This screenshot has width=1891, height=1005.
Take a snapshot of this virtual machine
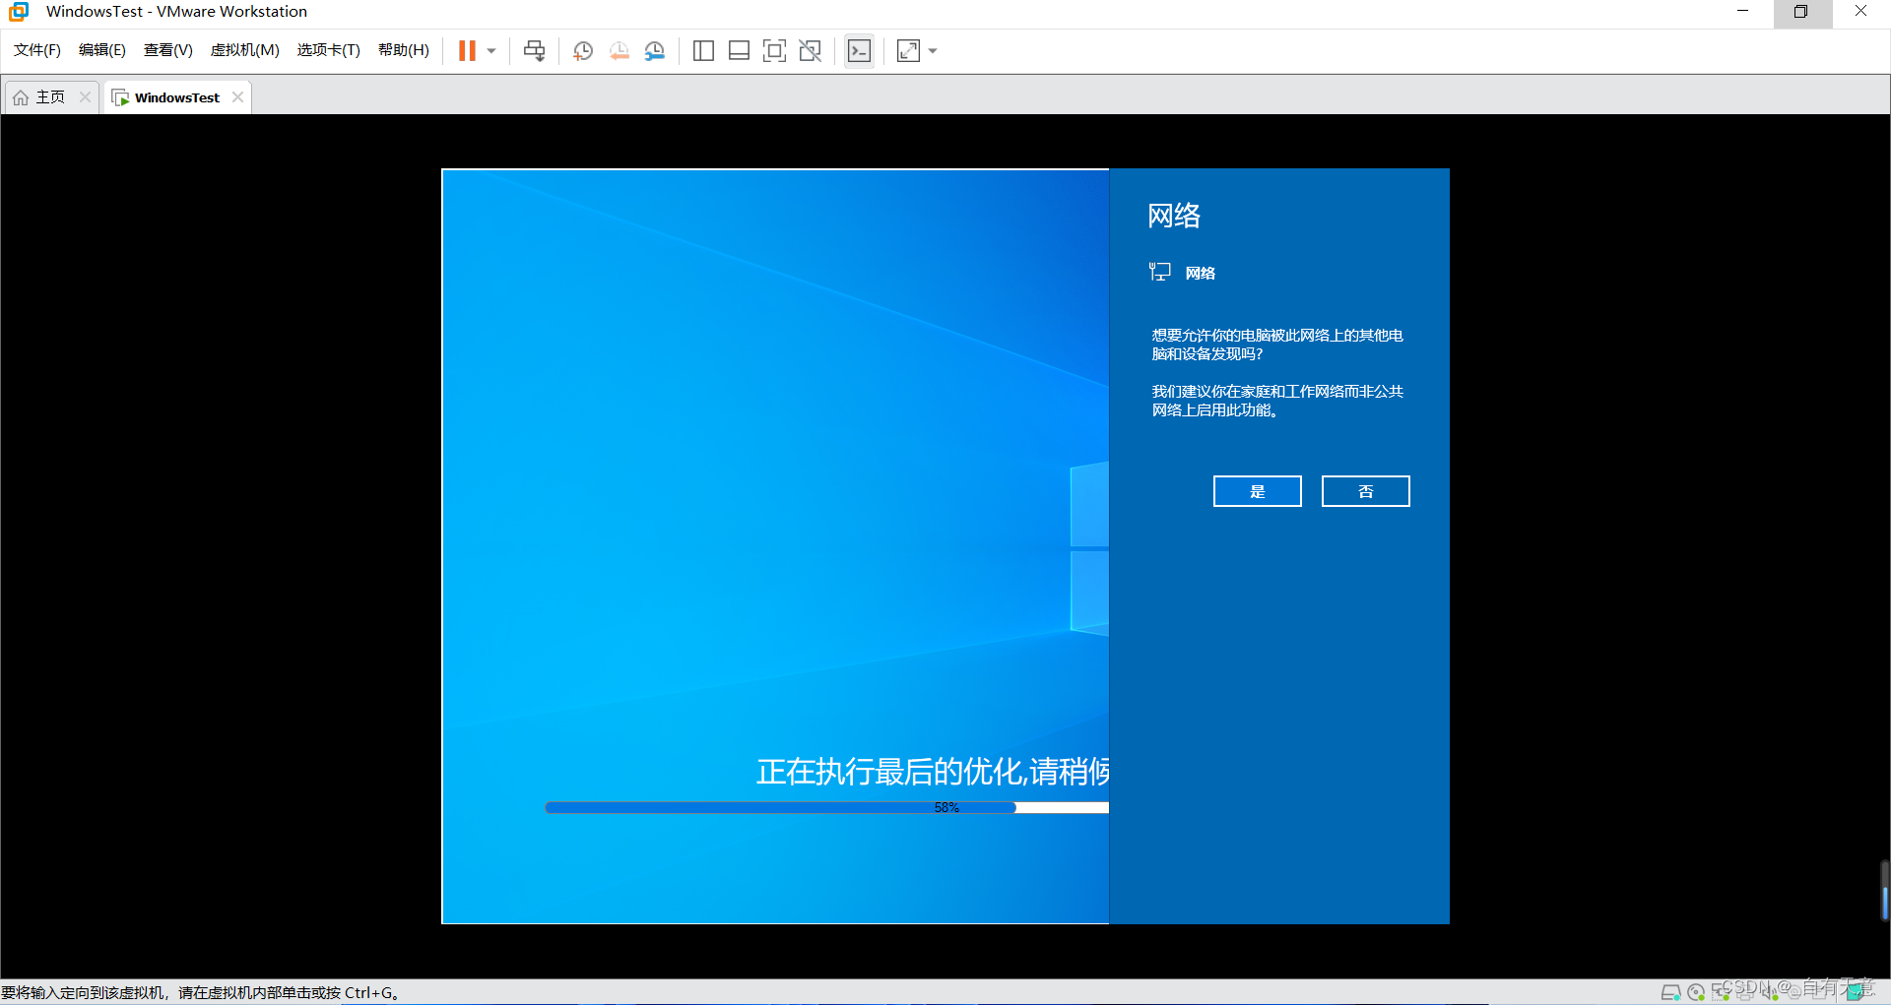coord(582,51)
